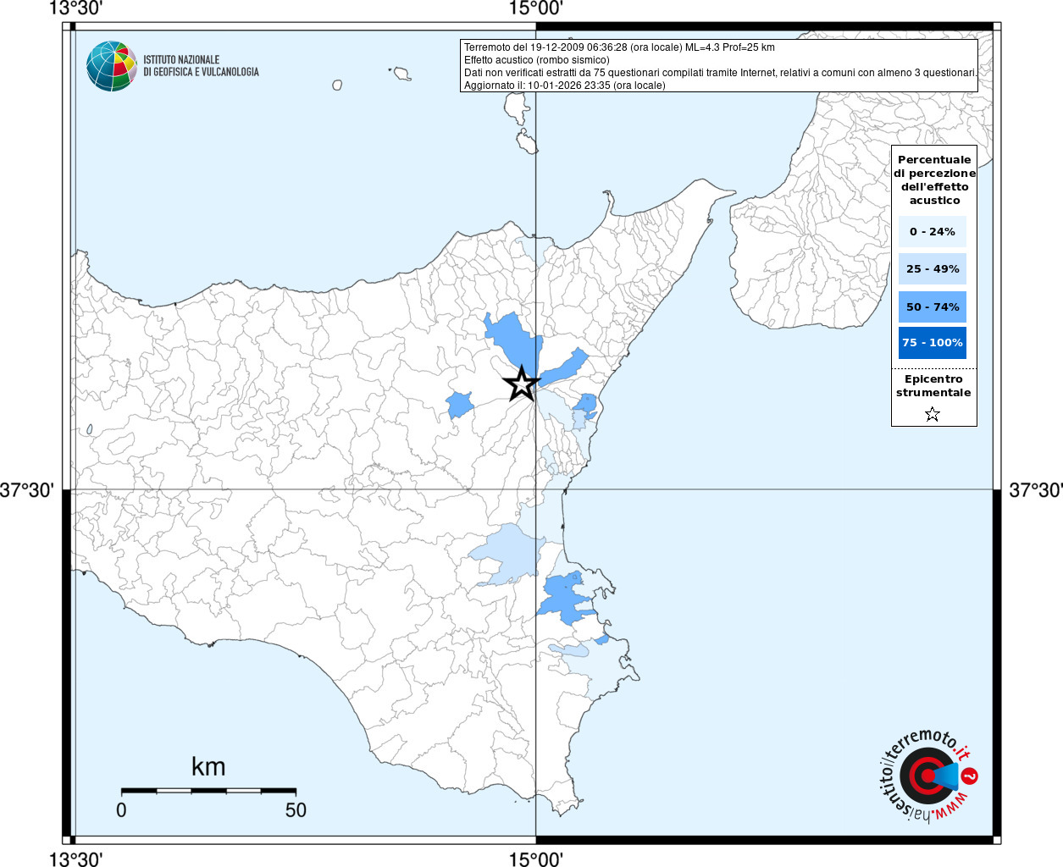The height and width of the screenshot is (867, 1063).
Task: Select the 25 - 49% legend swatch
Action: tap(933, 268)
